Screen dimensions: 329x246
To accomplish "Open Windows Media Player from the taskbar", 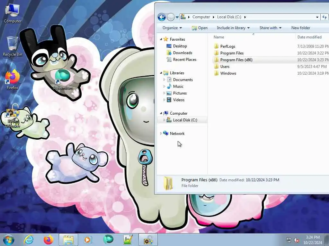I will coord(88,240).
